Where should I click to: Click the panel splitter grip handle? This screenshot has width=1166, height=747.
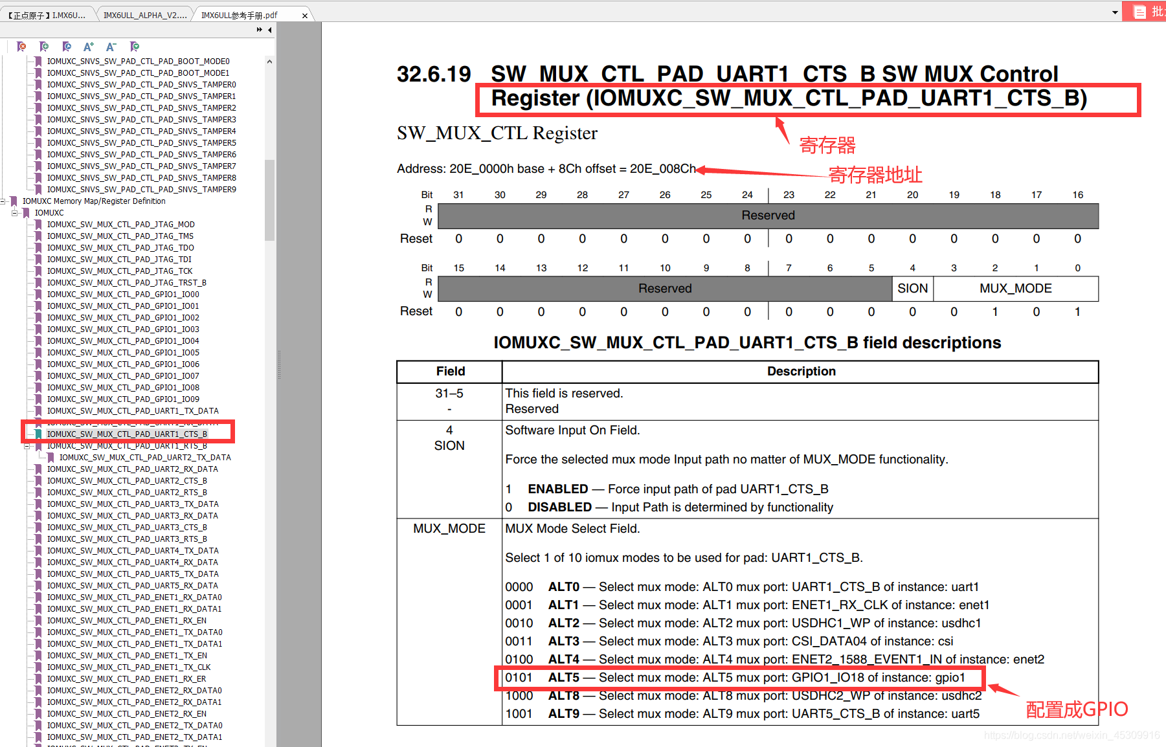279,364
